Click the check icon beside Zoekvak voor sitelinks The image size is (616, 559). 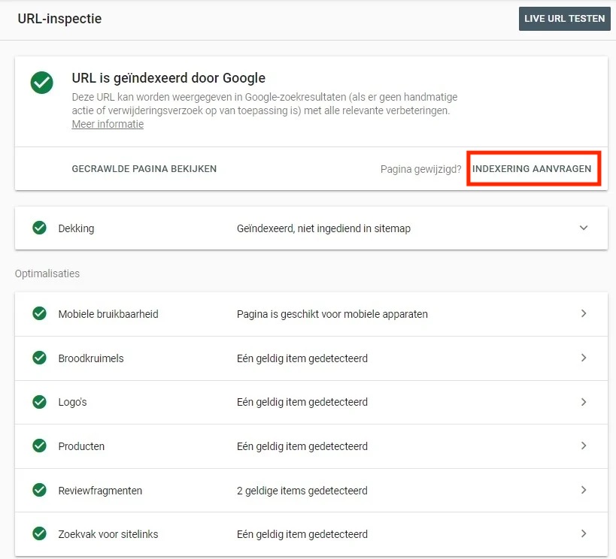(39, 533)
